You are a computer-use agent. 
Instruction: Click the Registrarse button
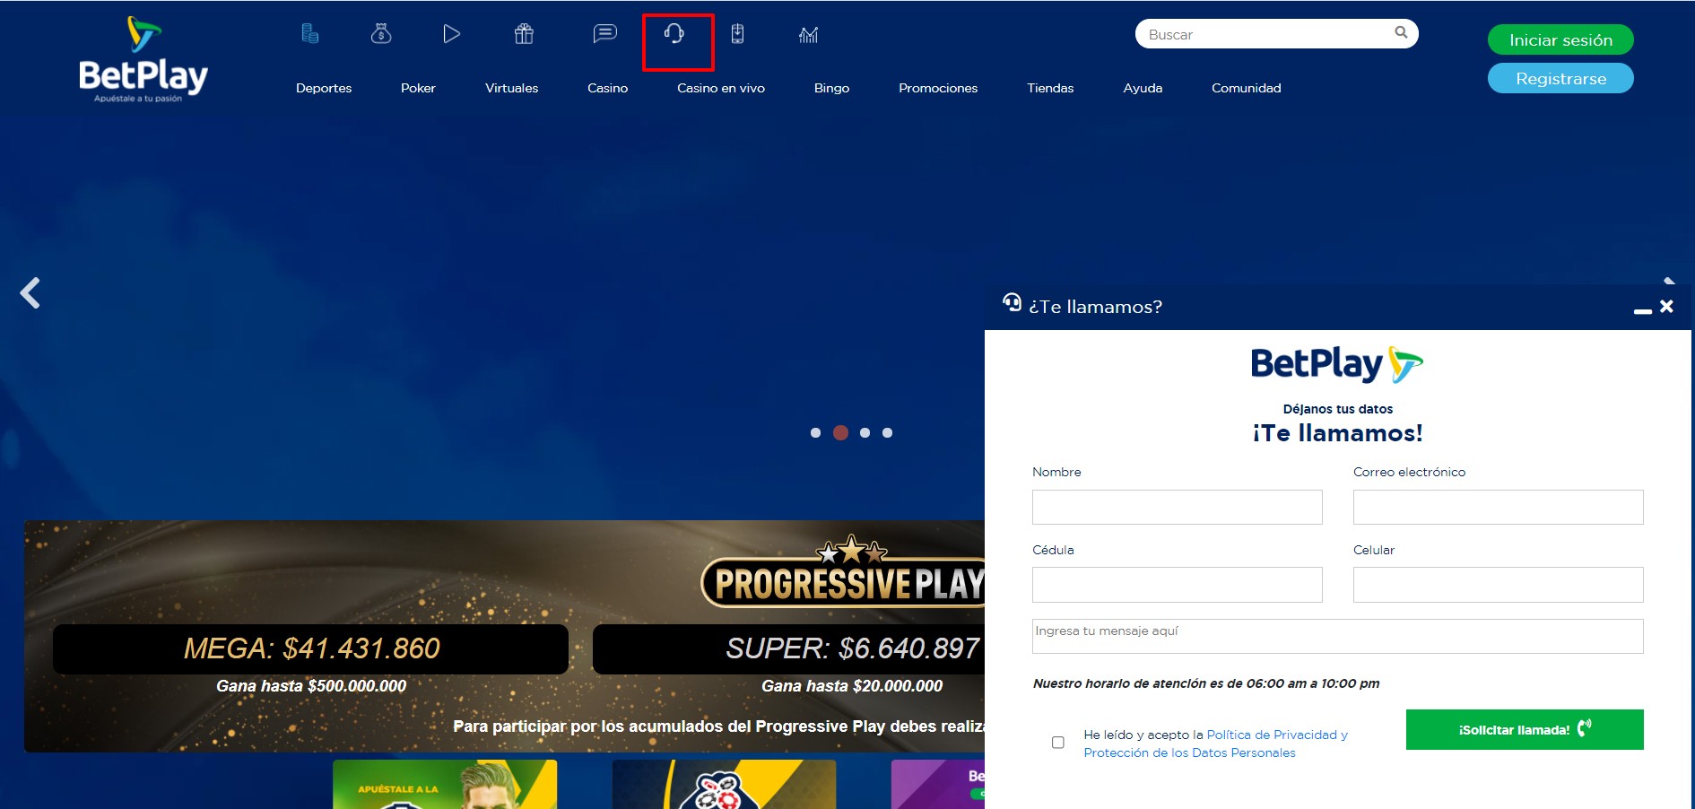[1560, 78]
